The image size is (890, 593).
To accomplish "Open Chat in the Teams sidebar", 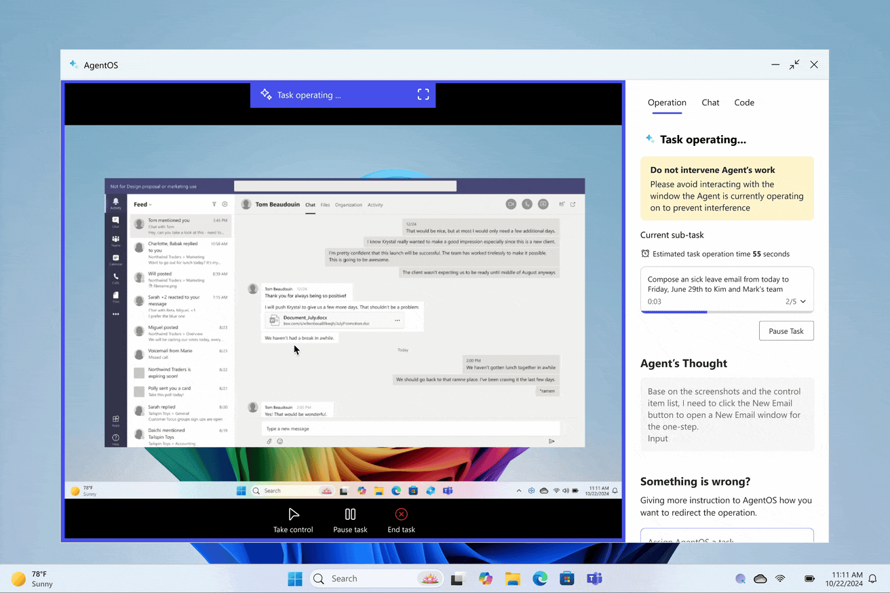I will pos(115,222).
